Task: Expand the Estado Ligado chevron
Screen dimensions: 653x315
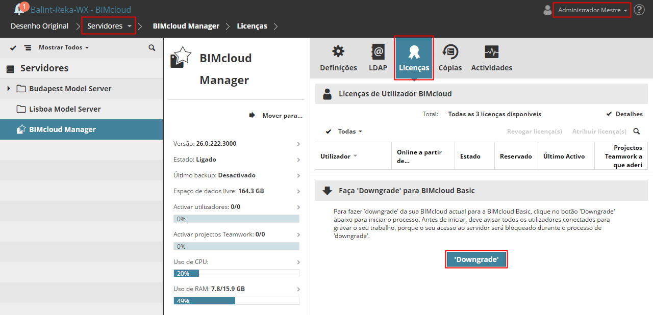Action: pos(299,160)
